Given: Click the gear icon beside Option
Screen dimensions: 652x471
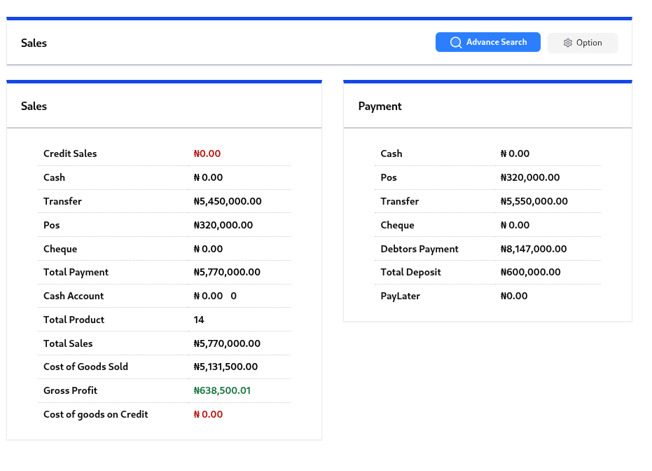Looking at the screenshot, I should [568, 43].
